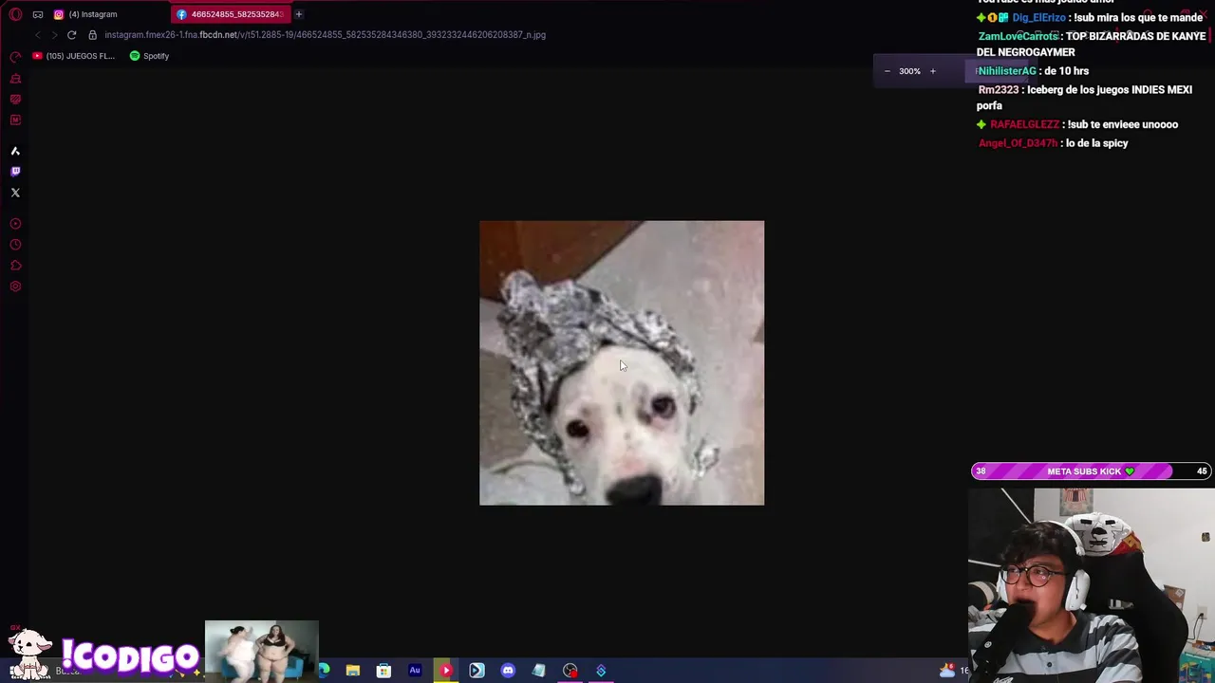Open the Opera GX main menu
The image size is (1215, 683).
coord(15,14)
